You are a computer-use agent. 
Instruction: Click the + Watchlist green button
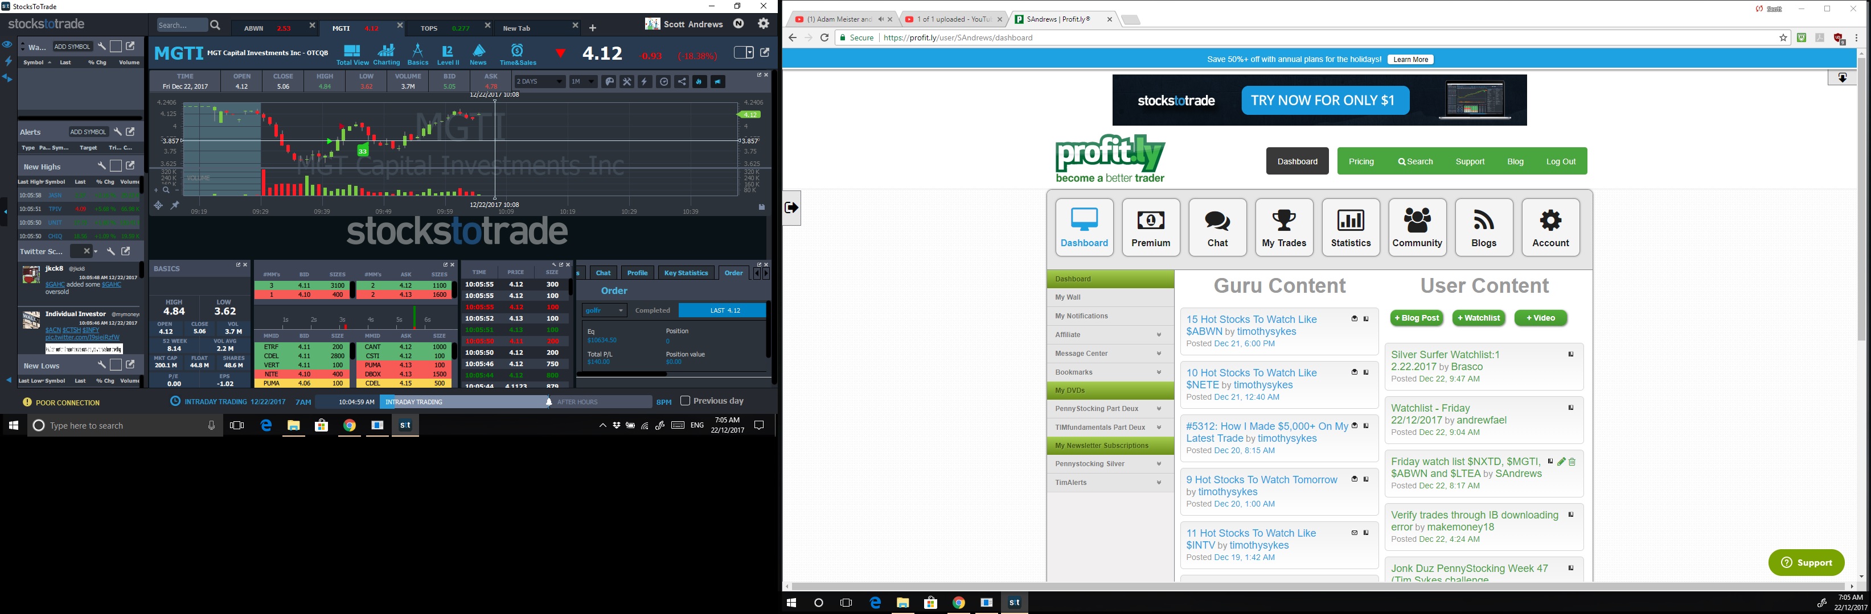[x=1478, y=318]
